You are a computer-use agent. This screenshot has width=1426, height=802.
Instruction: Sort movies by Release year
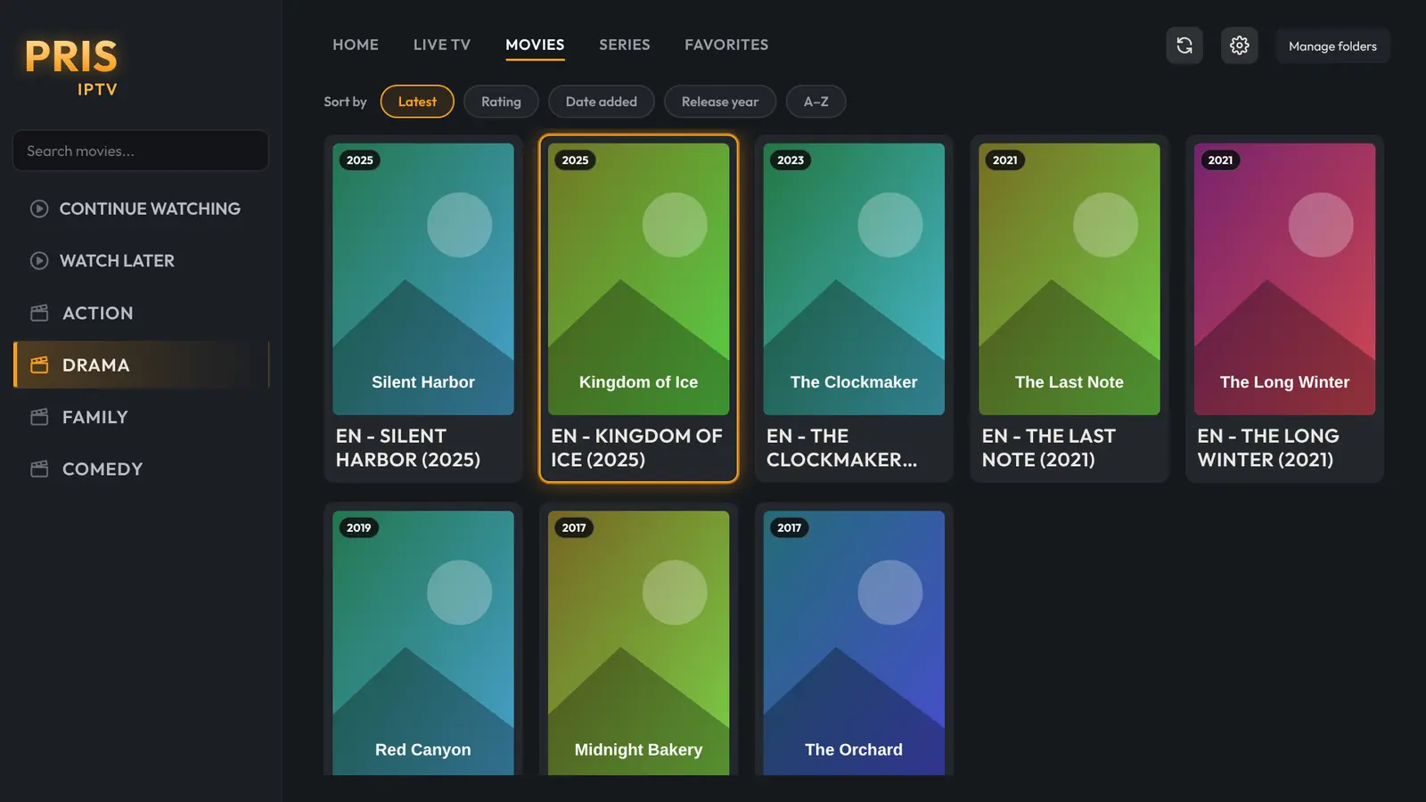(720, 102)
